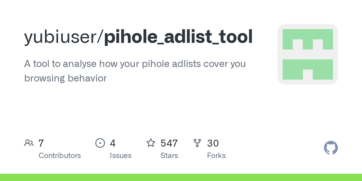Open the GitHub octocat logo
Viewport: 362px width, 181px height.
pos(331,148)
